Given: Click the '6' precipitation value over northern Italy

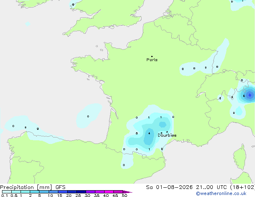Looking at the screenshot, I should click(244, 96).
